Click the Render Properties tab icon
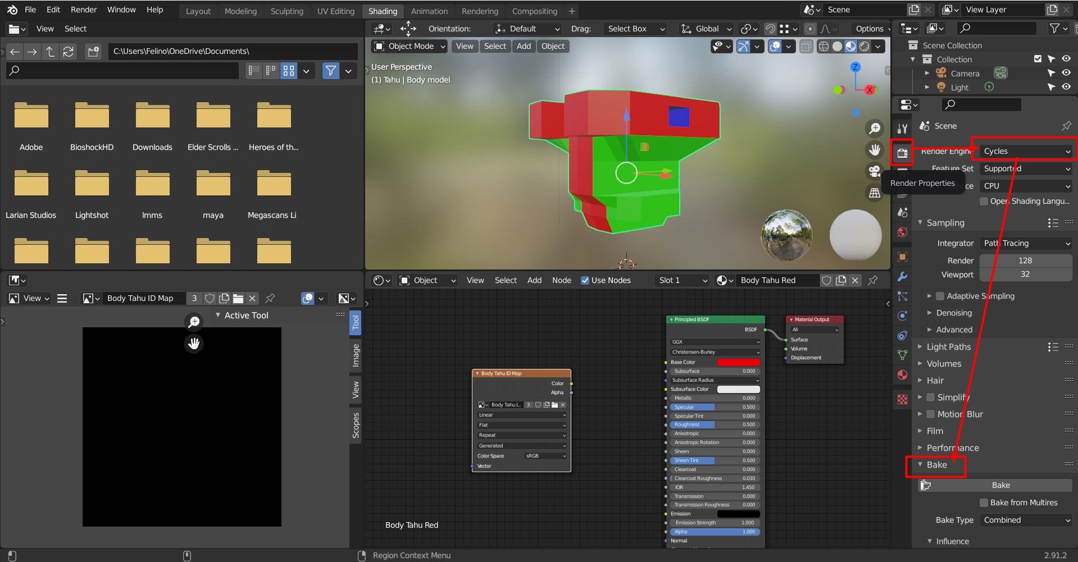The width and height of the screenshot is (1078, 562). [x=902, y=153]
